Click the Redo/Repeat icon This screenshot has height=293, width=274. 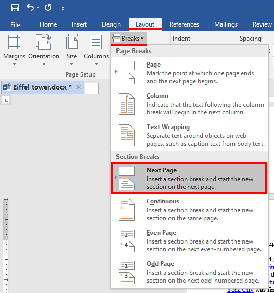[48, 8]
